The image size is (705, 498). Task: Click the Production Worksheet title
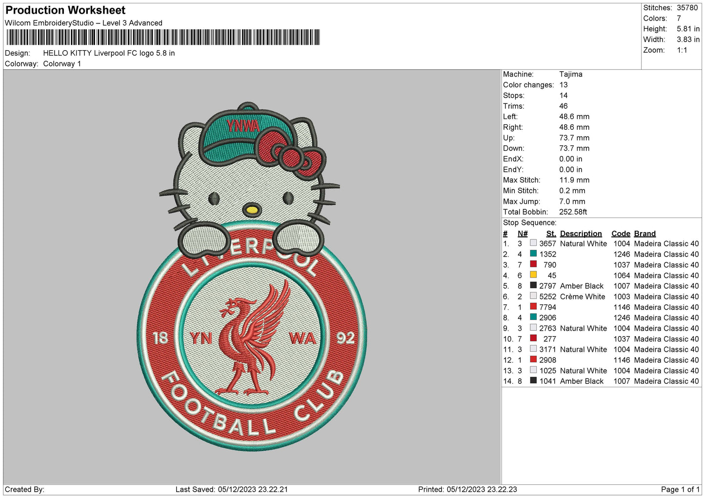pos(65,10)
